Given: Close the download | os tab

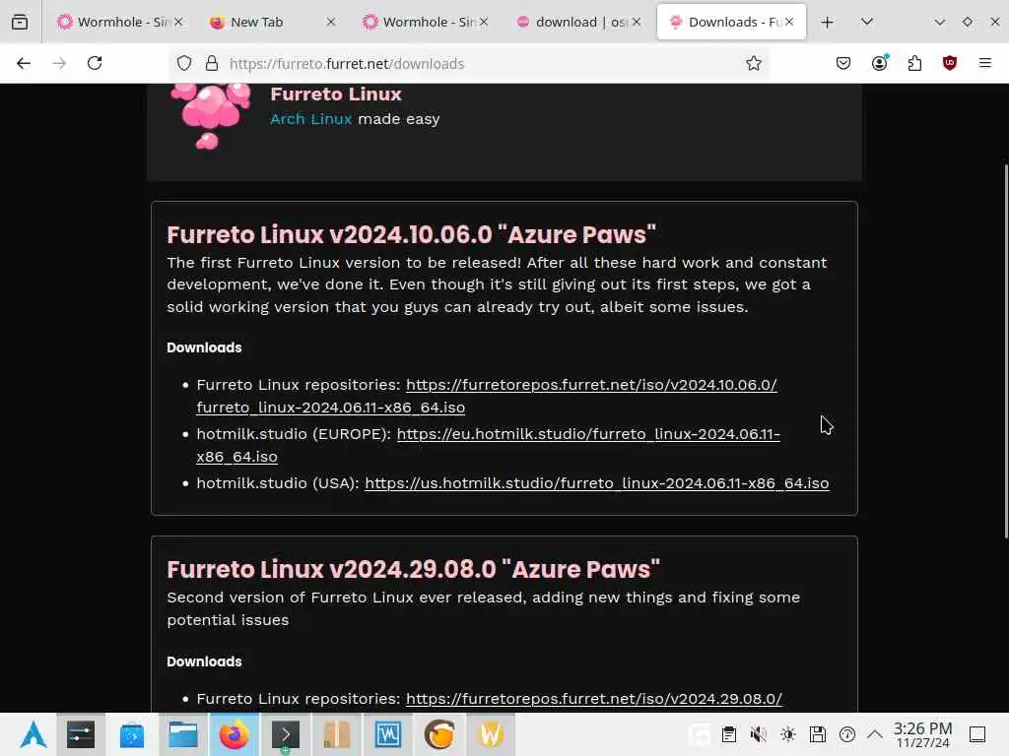Looking at the screenshot, I should pos(637,22).
